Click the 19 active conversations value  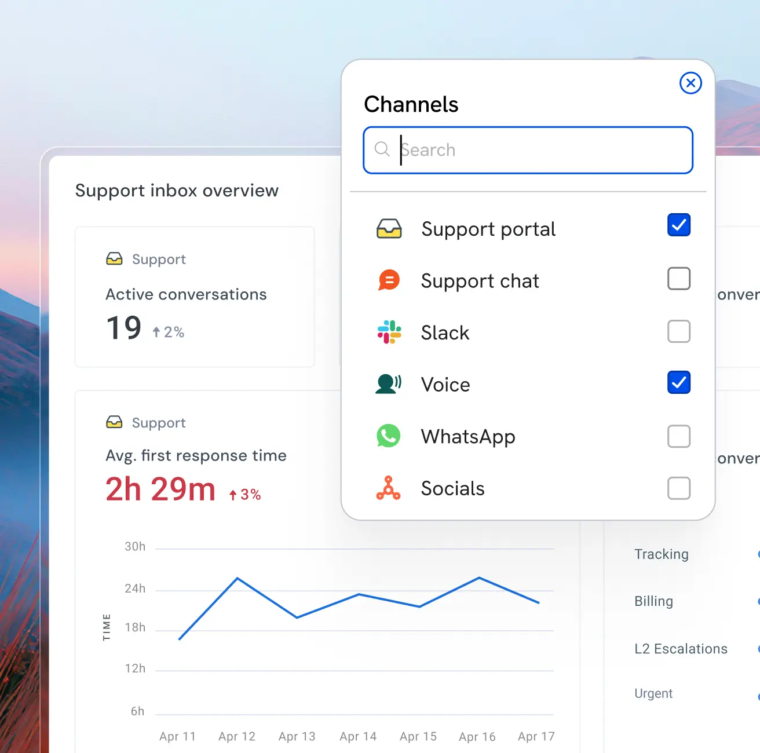(x=124, y=328)
